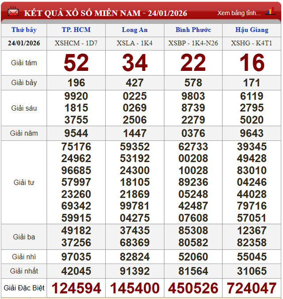Click Giải bảy number 427
283x299 pixels.
coord(135,83)
